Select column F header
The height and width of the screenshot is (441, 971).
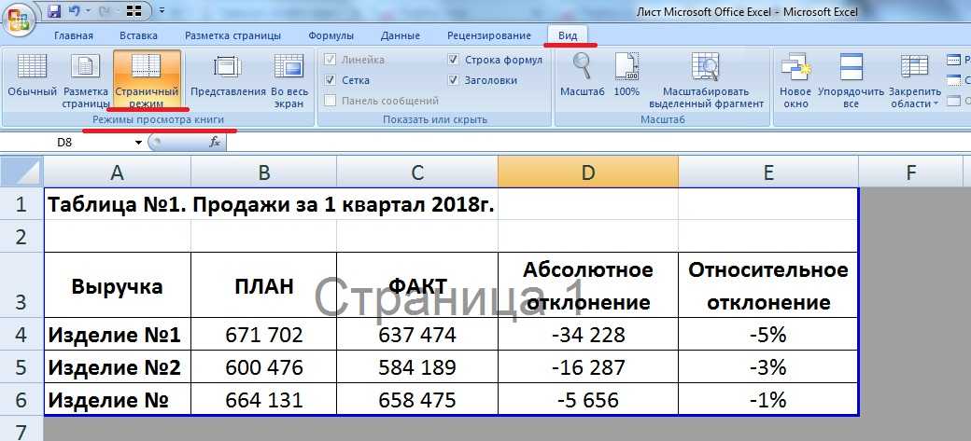click(910, 172)
